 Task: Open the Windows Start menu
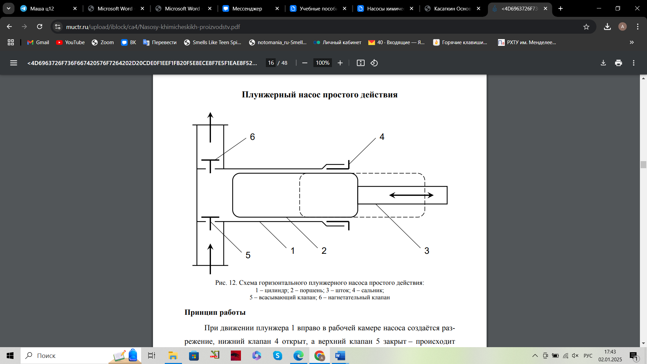point(10,356)
